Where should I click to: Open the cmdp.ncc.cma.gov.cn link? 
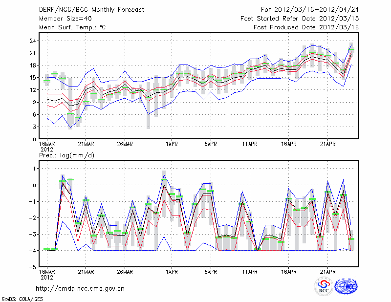[x=80, y=289]
